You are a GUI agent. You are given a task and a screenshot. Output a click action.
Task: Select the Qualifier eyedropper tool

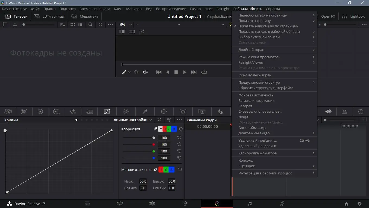tap(145, 111)
